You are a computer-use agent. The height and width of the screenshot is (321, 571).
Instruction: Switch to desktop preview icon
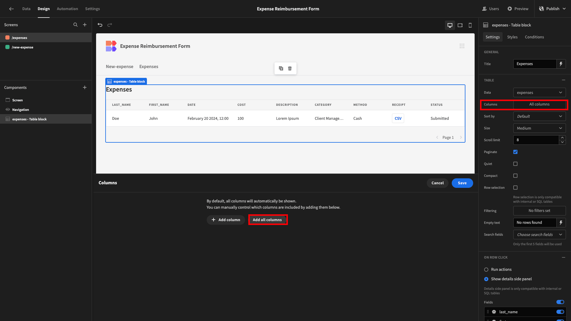[450, 25]
